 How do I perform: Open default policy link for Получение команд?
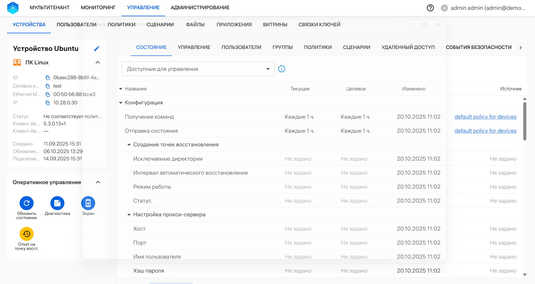tap(485, 117)
